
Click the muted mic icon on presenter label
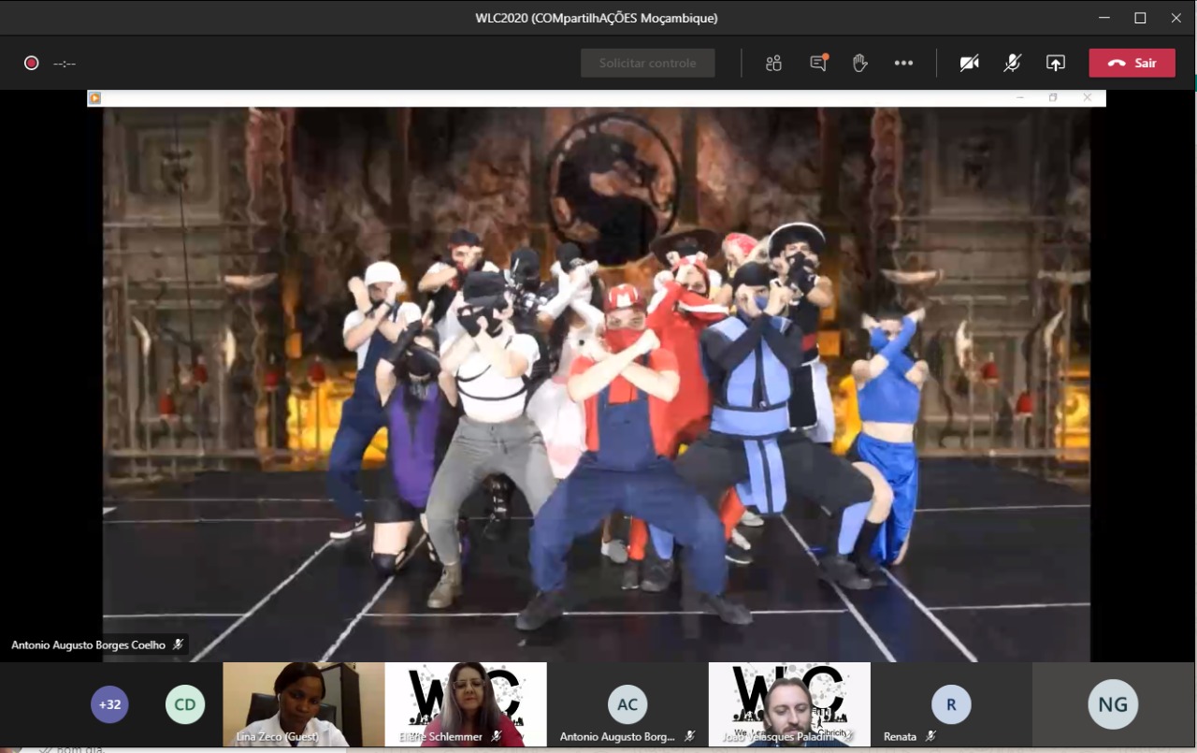tap(178, 644)
